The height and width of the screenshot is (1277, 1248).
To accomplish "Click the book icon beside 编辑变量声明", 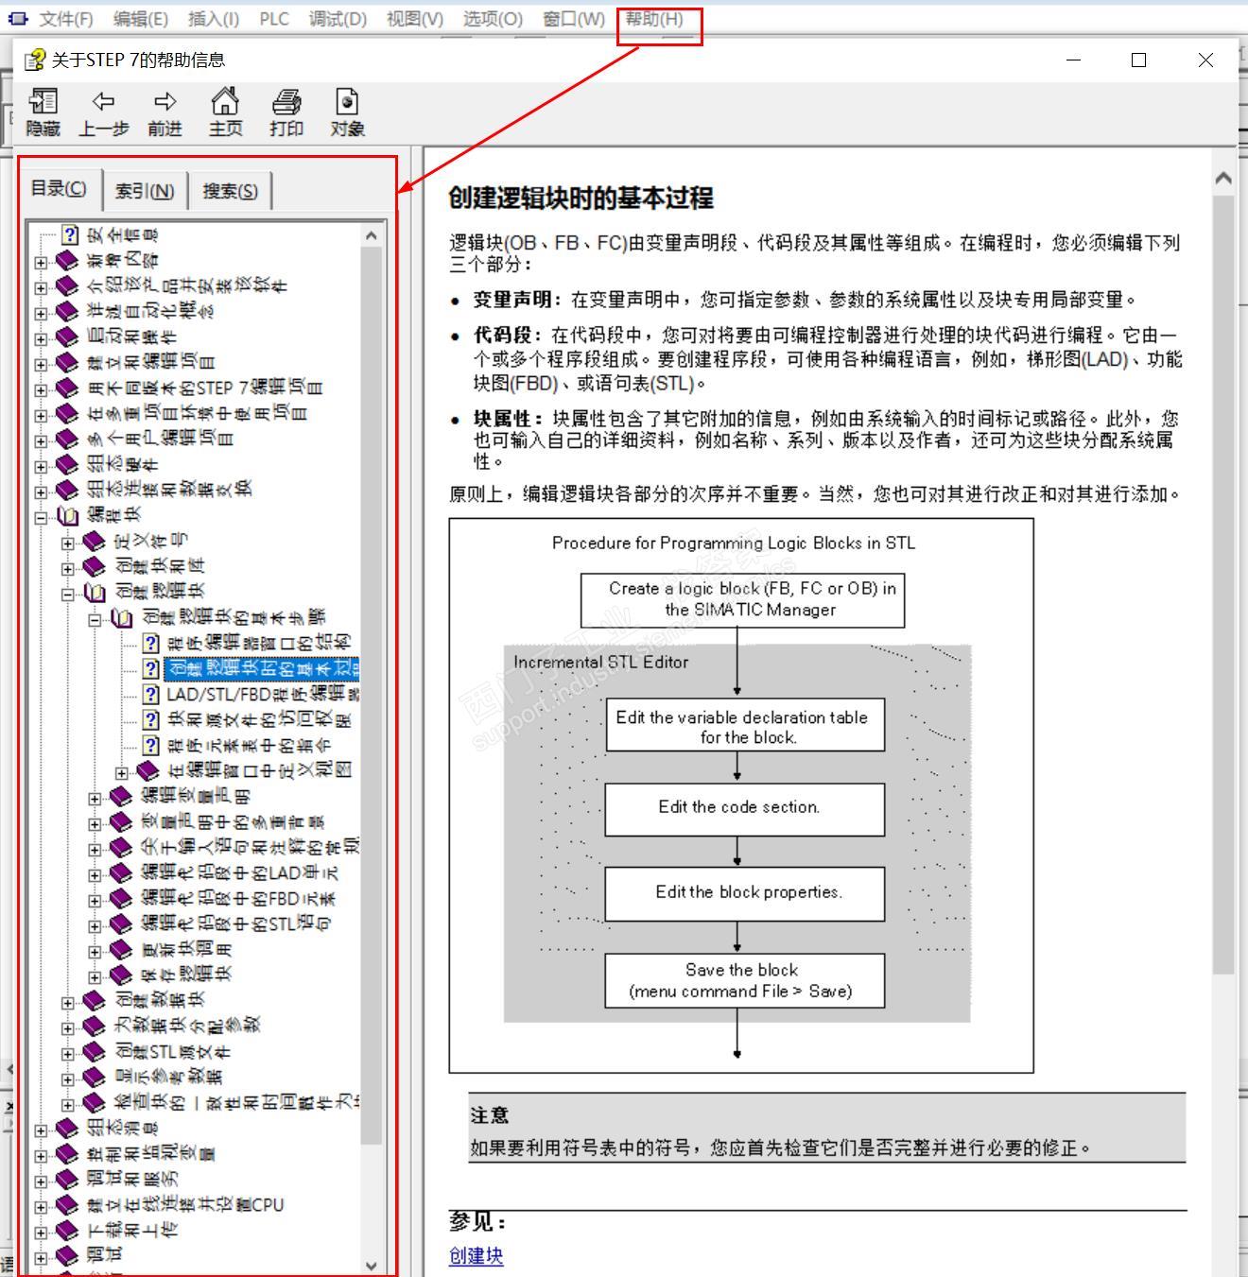I will click(121, 796).
